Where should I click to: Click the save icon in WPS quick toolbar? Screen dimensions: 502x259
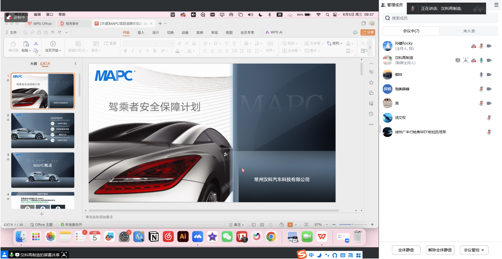click(25, 33)
